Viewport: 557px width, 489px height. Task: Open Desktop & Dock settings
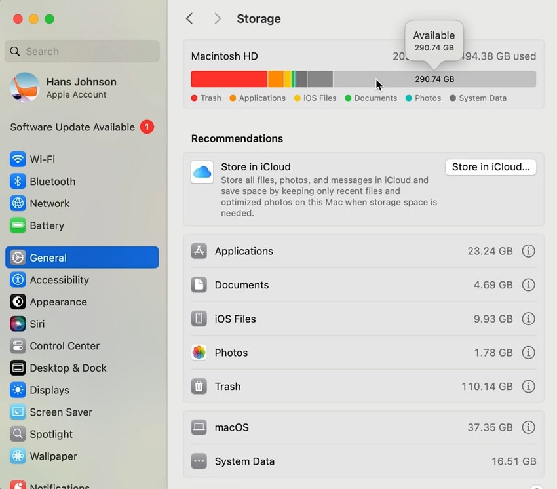point(82,368)
